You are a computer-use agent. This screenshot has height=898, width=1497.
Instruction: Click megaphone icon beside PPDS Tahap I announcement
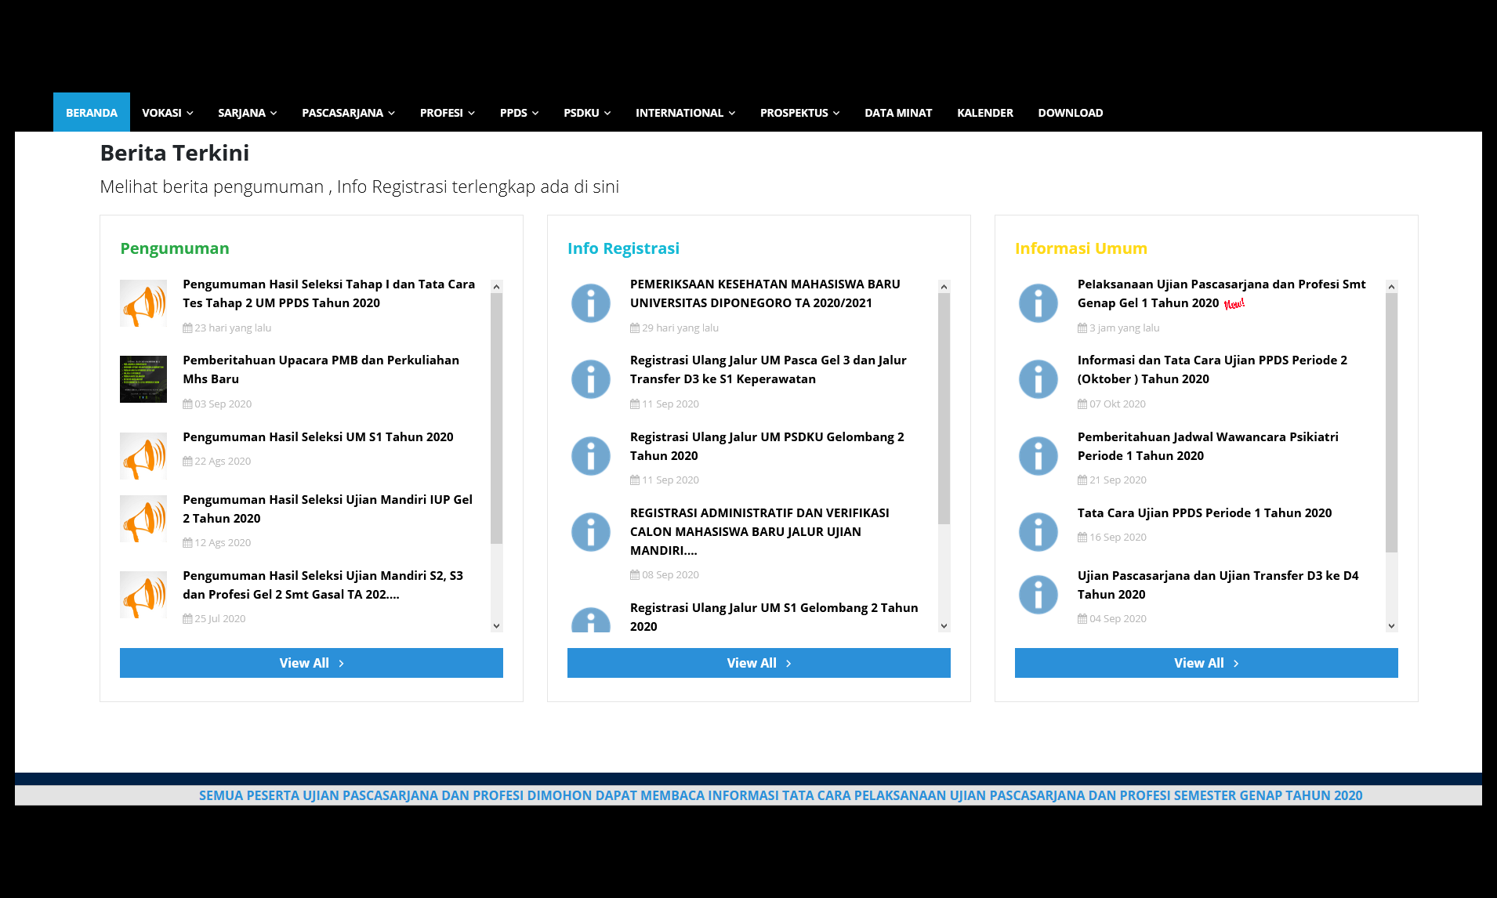point(143,303)
